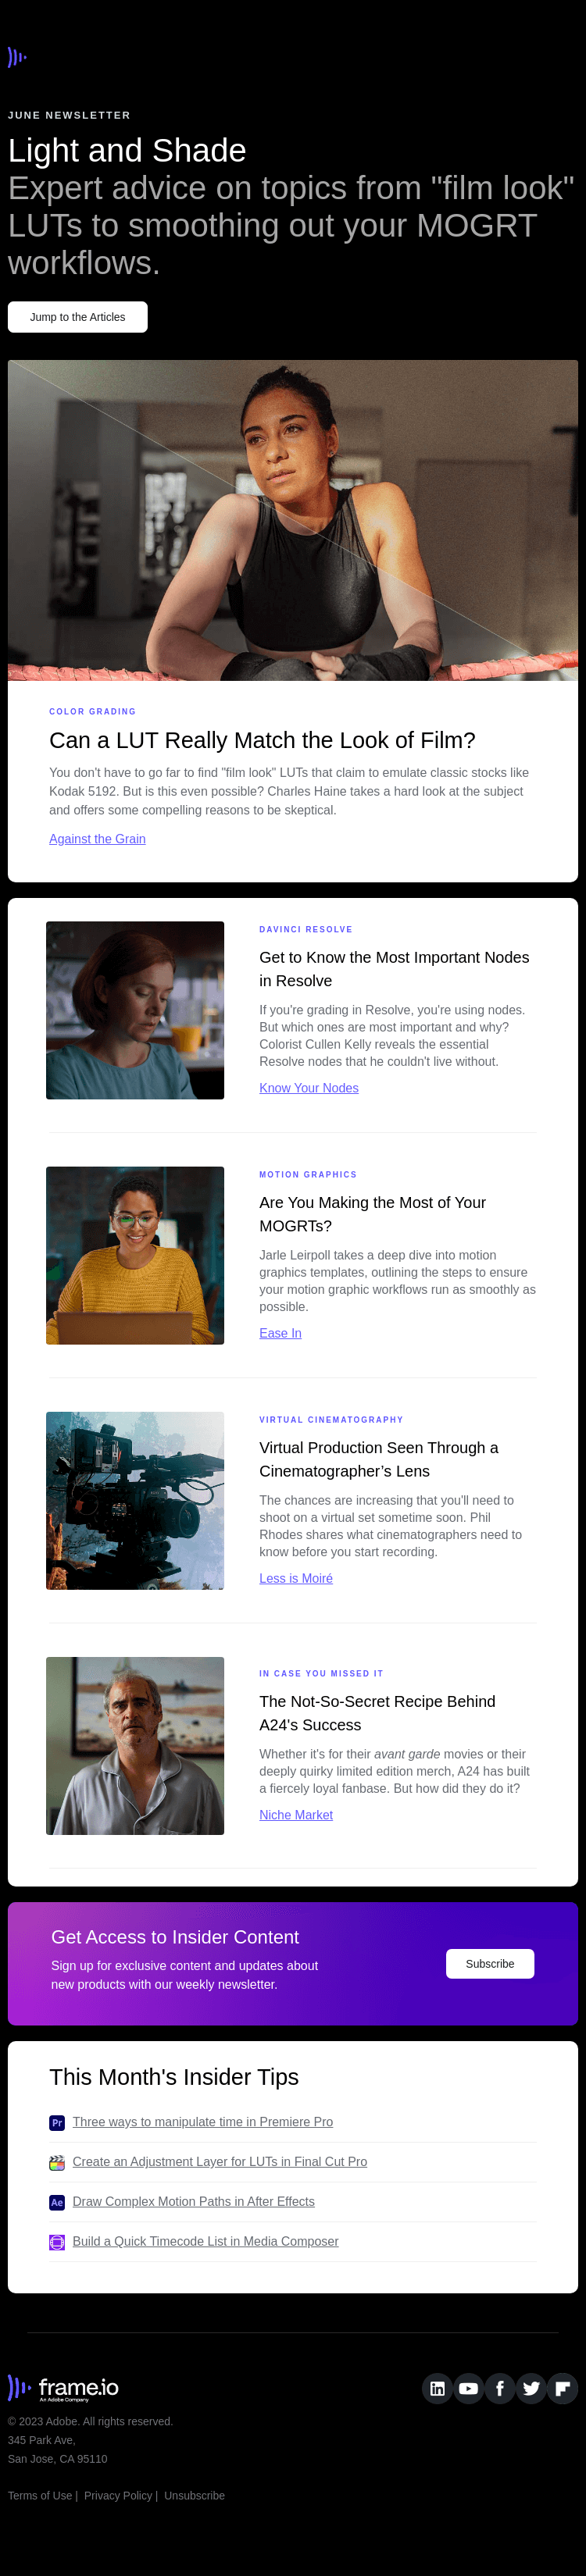The height and width of the screenshot is (2576, 586).
Task: Open the Facebook social icon
Action: (x=500, y=2388)
